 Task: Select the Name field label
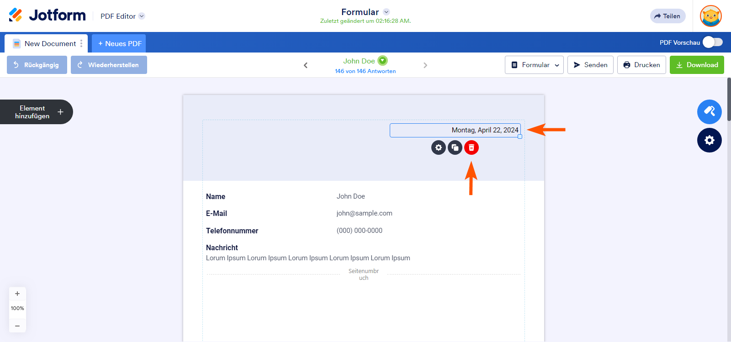(216, 196)
